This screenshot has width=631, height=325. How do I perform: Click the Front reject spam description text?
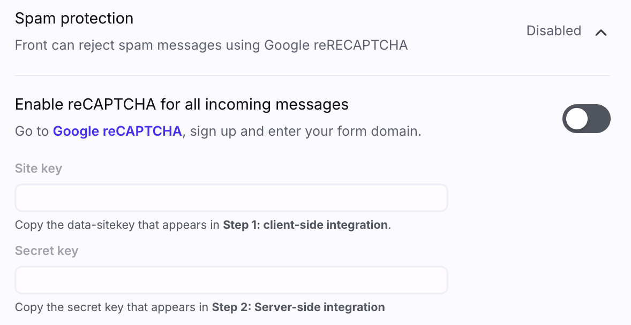pos(211,45)
